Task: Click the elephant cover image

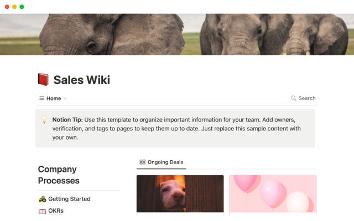Action: pyautogui.click(x=177, y=34)
